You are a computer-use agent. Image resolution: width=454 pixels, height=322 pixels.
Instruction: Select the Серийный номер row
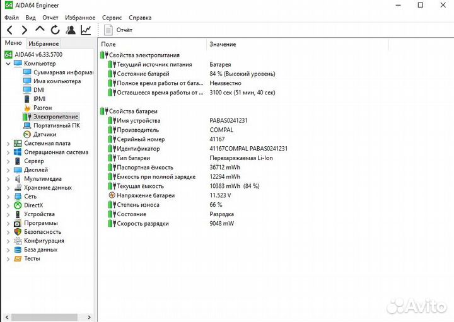coord(166,139)
